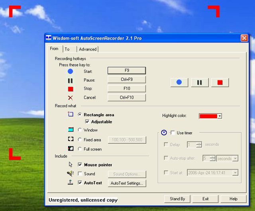Image resolution: width=255 pixels, height=211 pixels.
Task: Click the F9 Start hotkey button
Action: coord(127,70)
